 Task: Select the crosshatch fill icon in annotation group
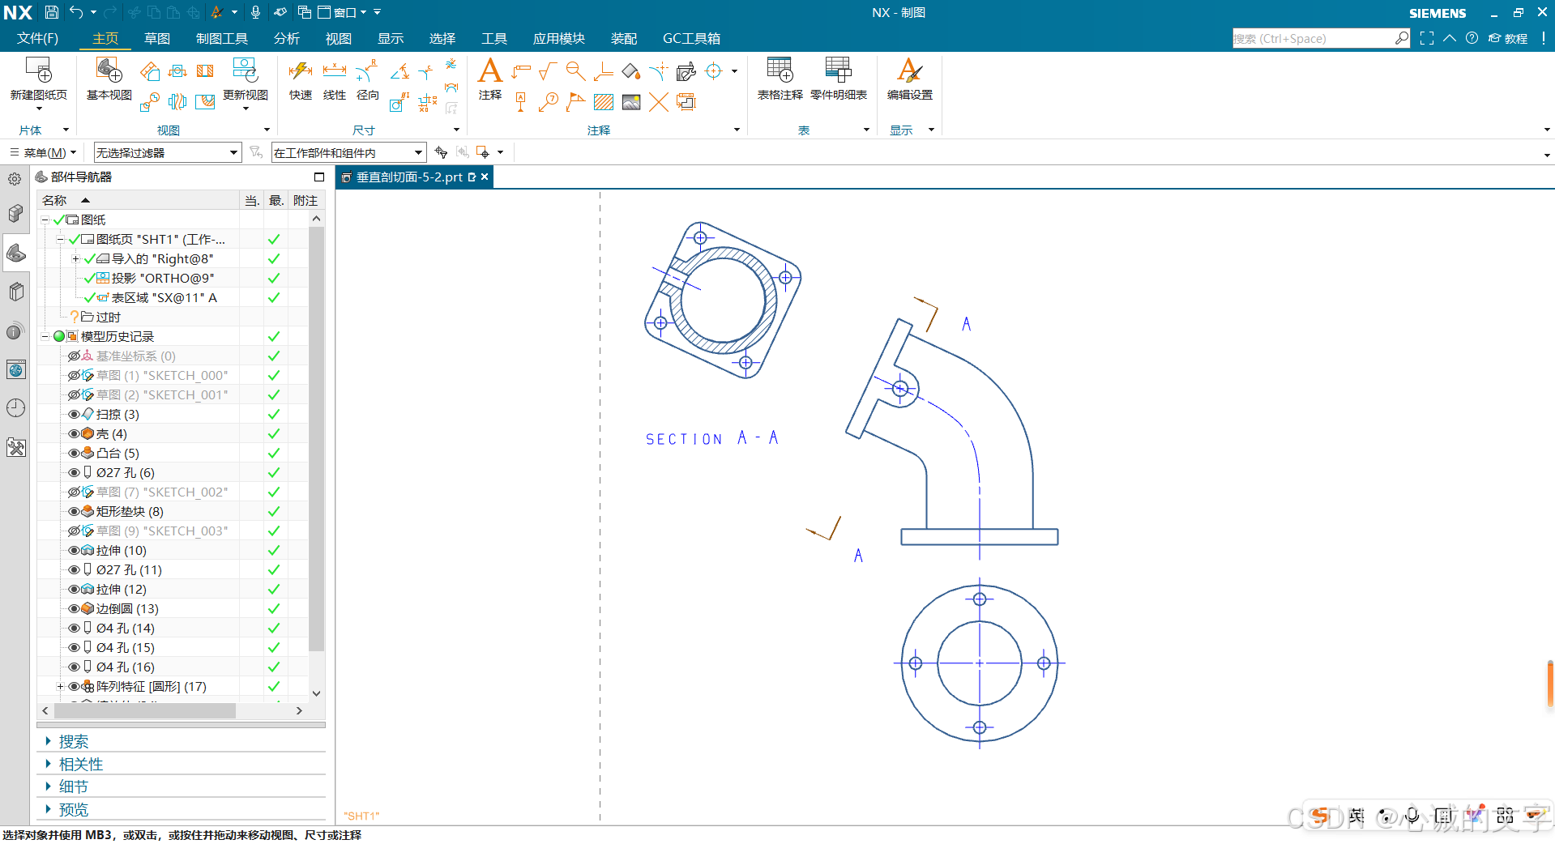click(x=604, y=102)
